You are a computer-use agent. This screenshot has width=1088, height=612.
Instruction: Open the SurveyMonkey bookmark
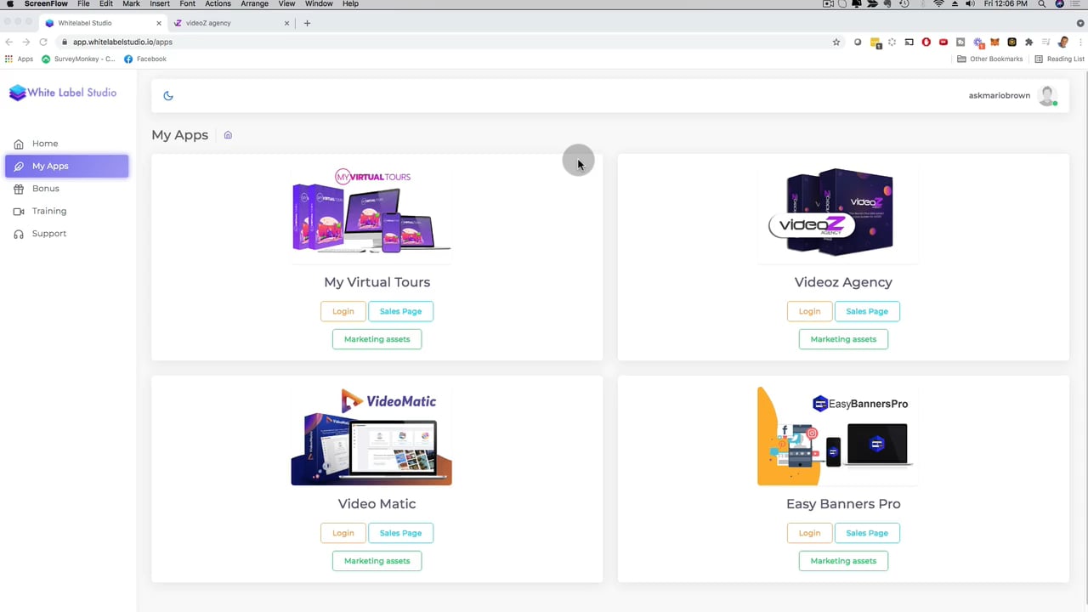click(x=78, y=59)
